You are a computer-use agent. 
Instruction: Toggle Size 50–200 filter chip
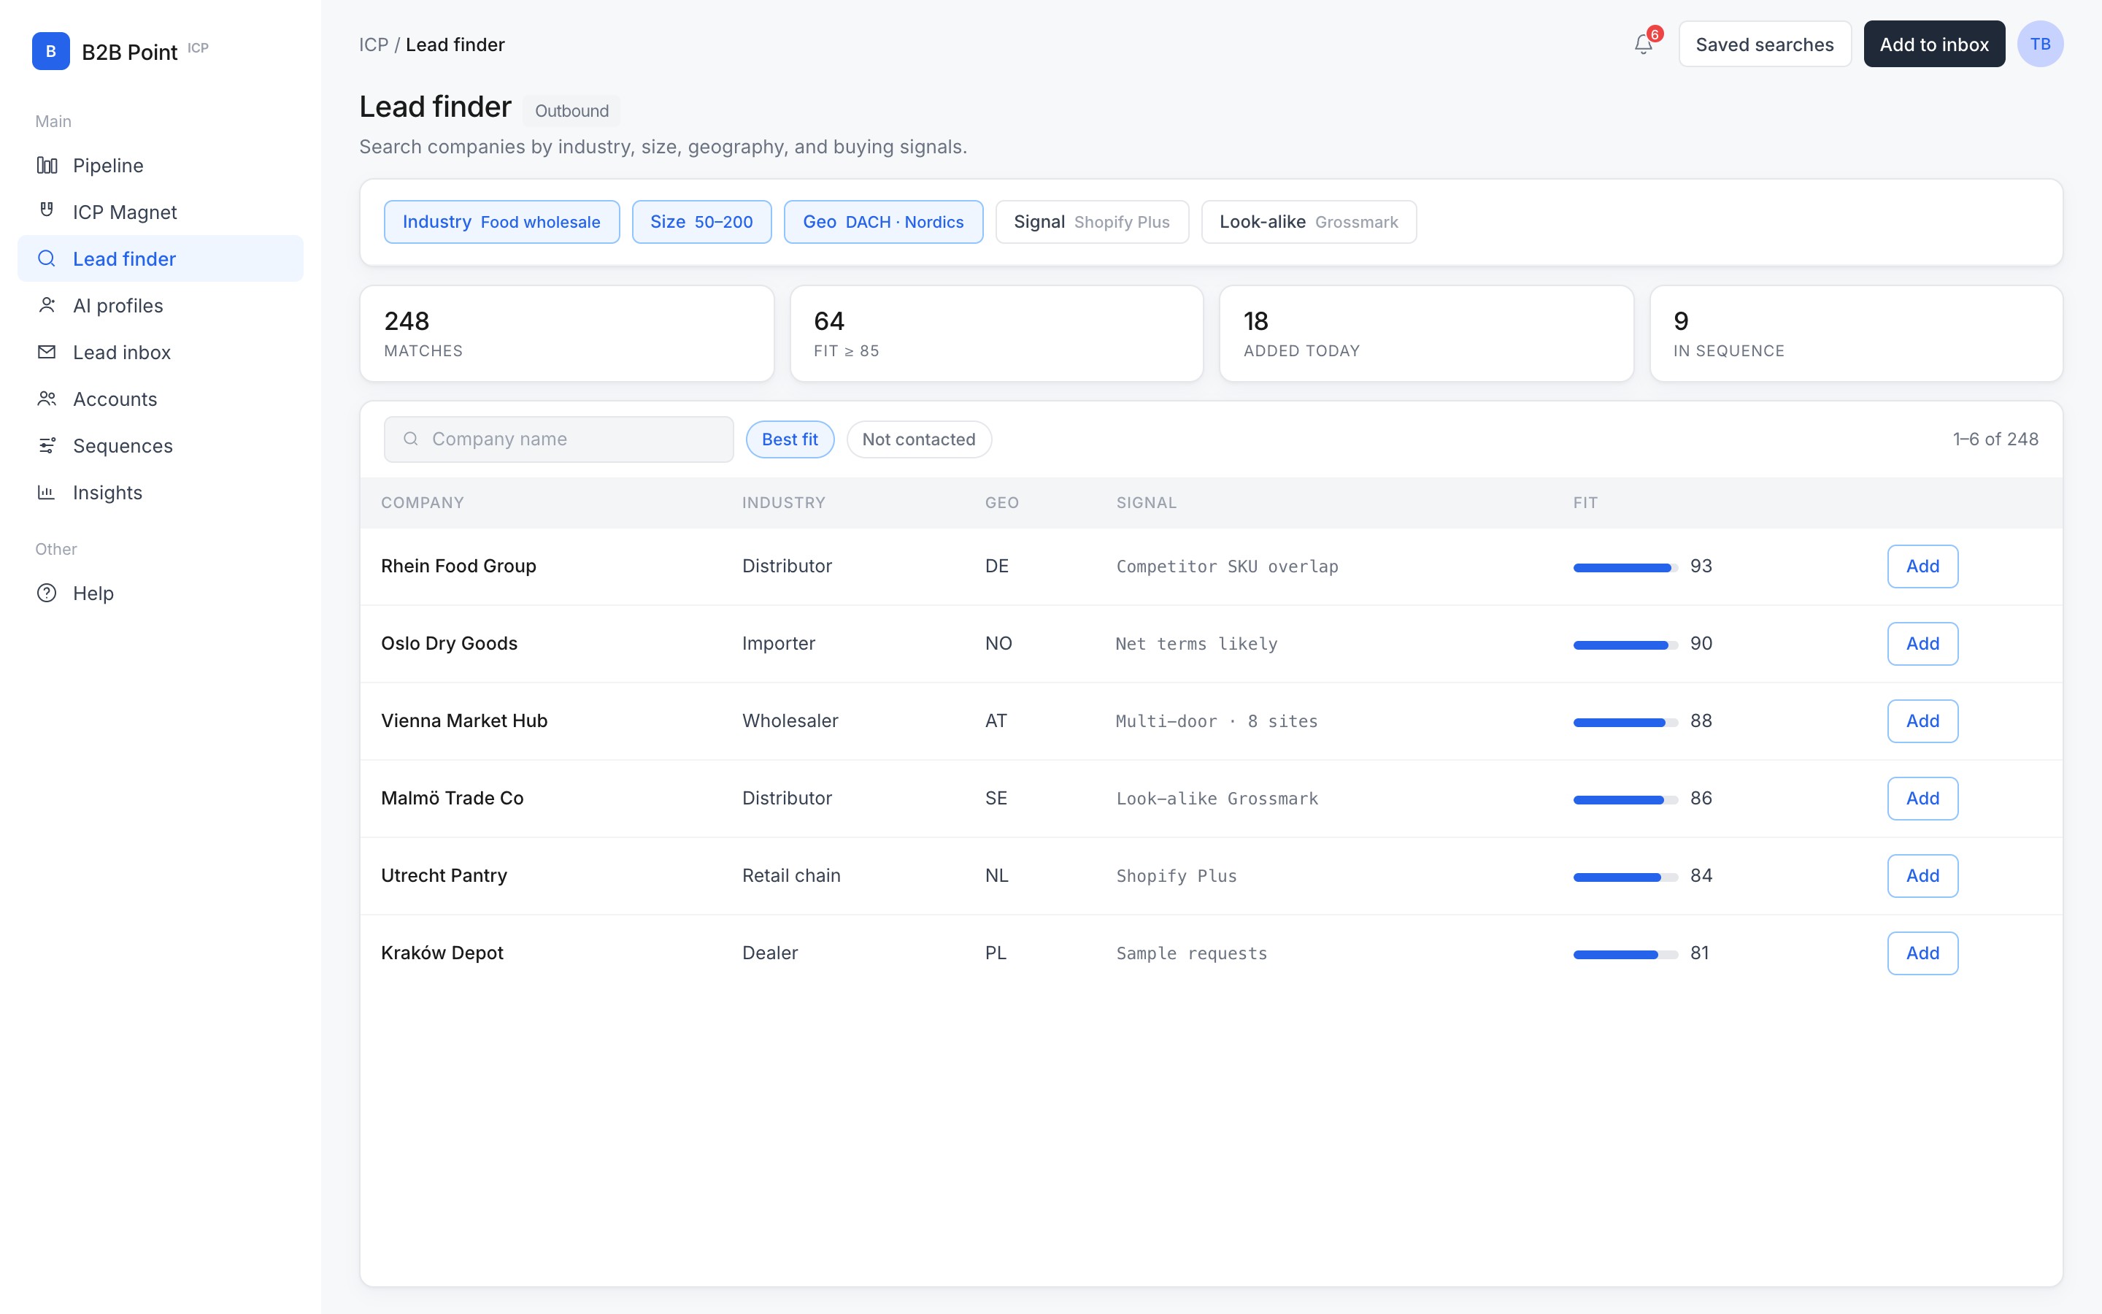[701, 222]
